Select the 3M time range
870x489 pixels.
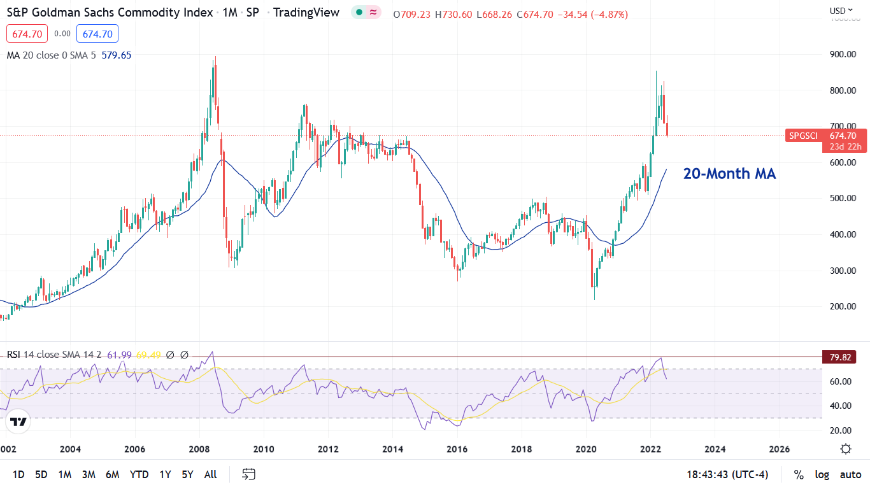[89, 474]
